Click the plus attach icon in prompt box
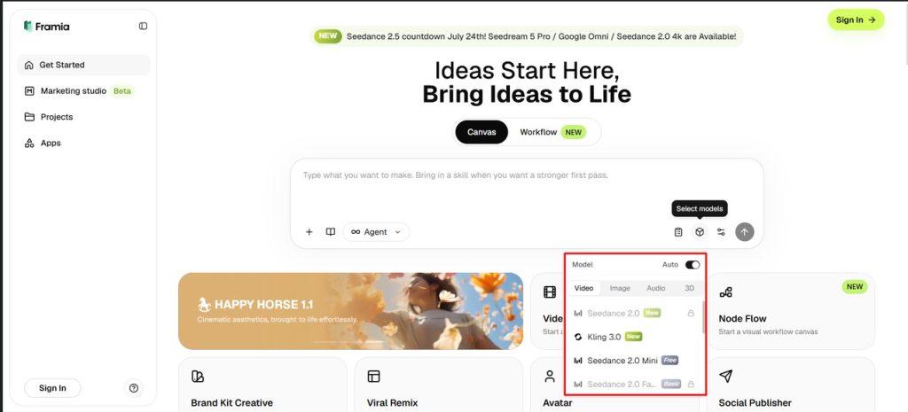The height and width of the screenshot is (412, 908). (309, 232)
